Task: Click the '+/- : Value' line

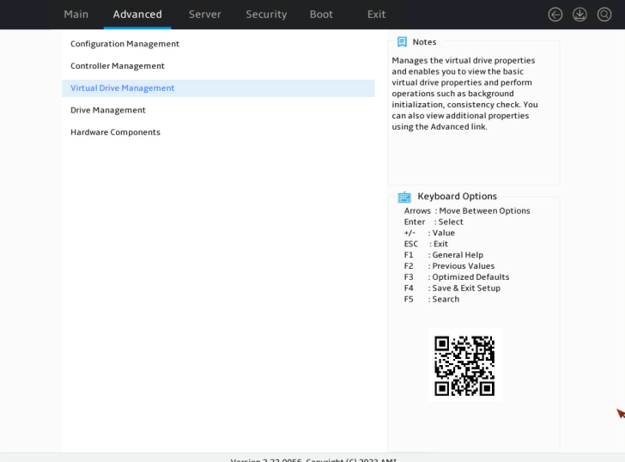Action: tap(429, 233)
